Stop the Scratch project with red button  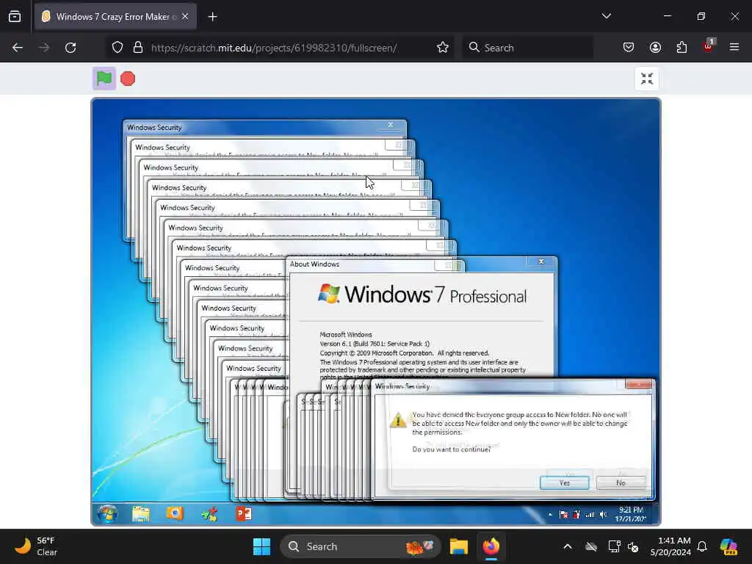128,79
